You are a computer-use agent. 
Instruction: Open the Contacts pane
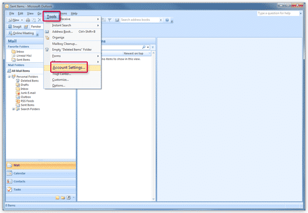click(x=21, y=181)
